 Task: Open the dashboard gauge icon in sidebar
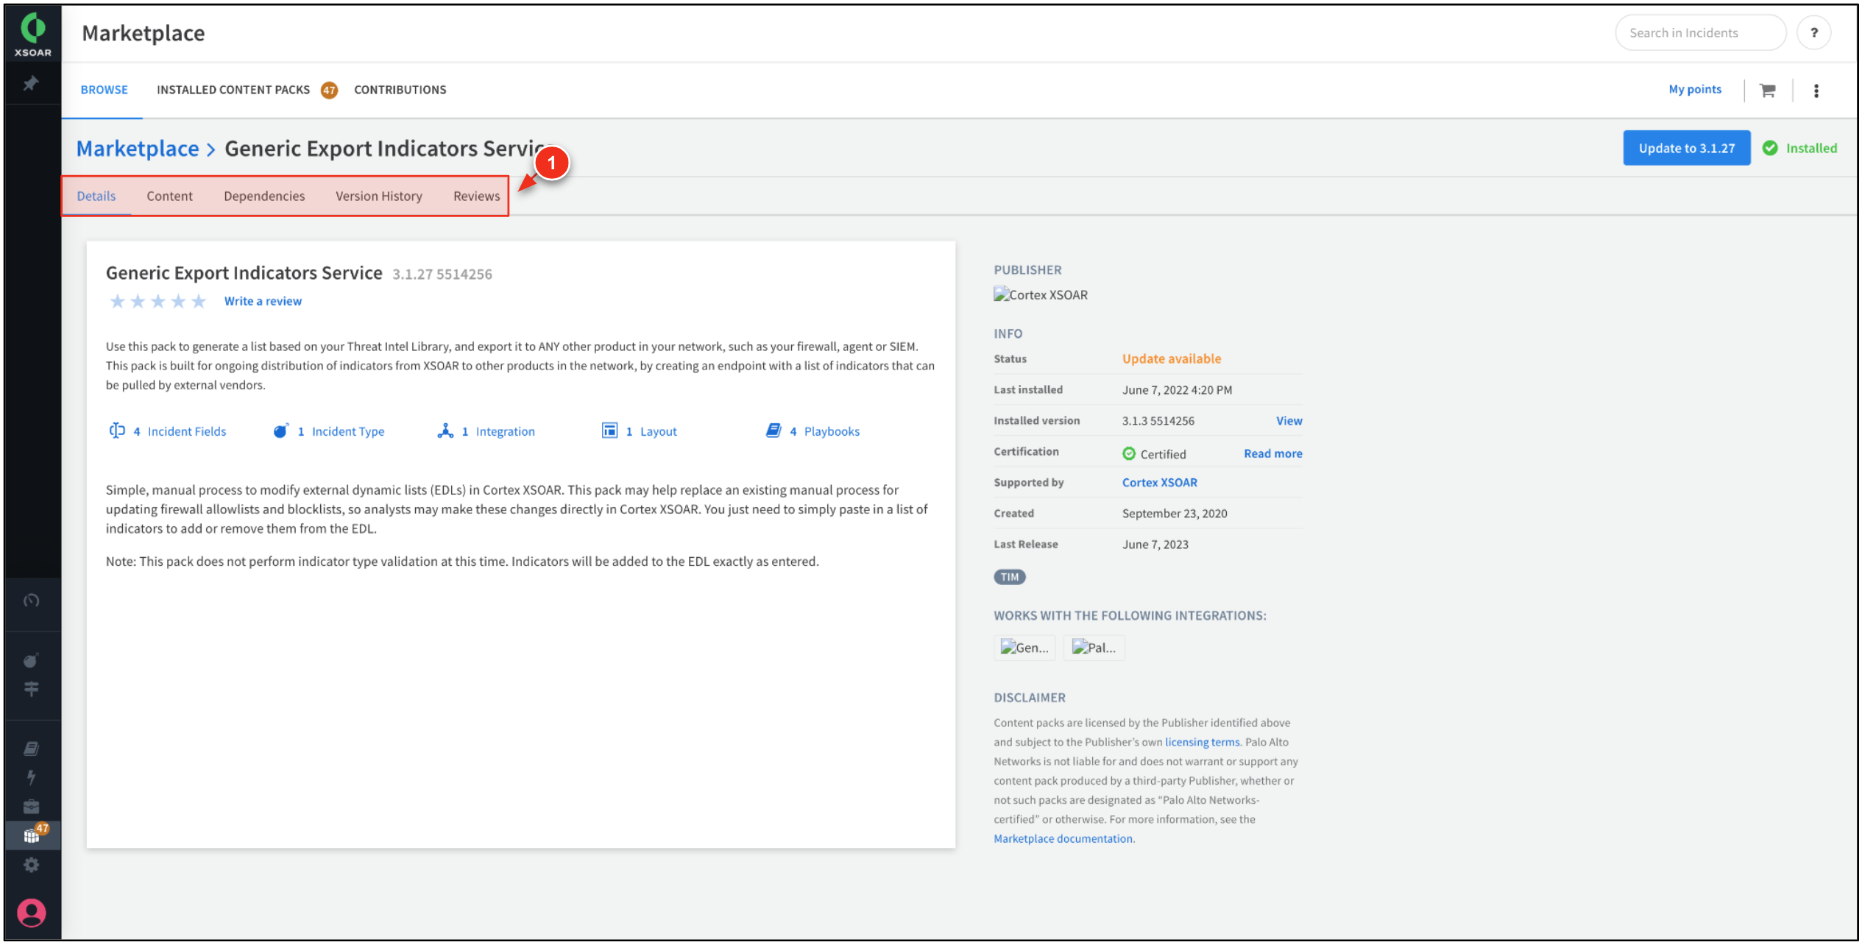tap(31, 601)
